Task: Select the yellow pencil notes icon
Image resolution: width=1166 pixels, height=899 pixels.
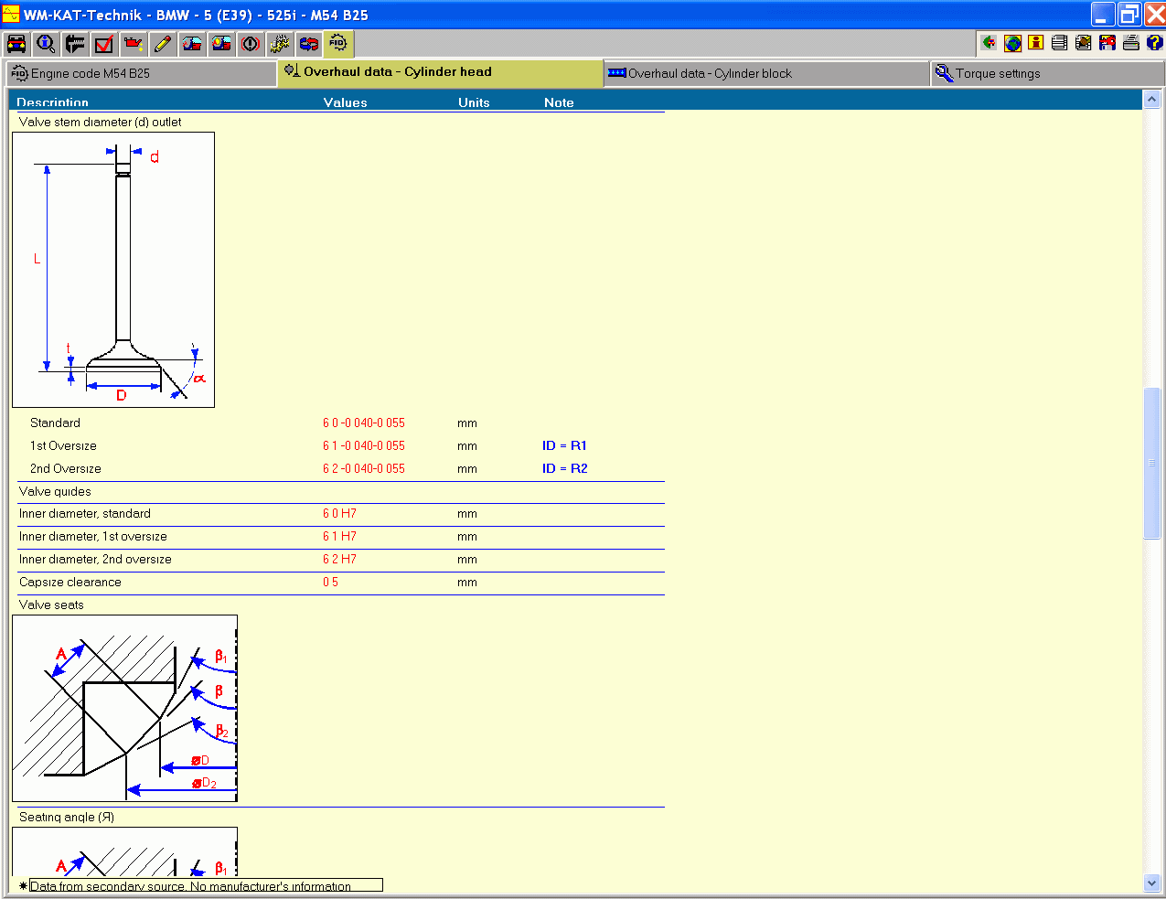Action: click(163, 43)
